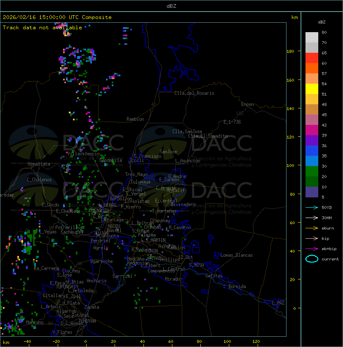Click the pink bip arrow icon

coord(312,238)
